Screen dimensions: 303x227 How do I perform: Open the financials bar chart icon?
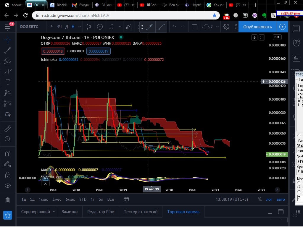coord(129,27)
